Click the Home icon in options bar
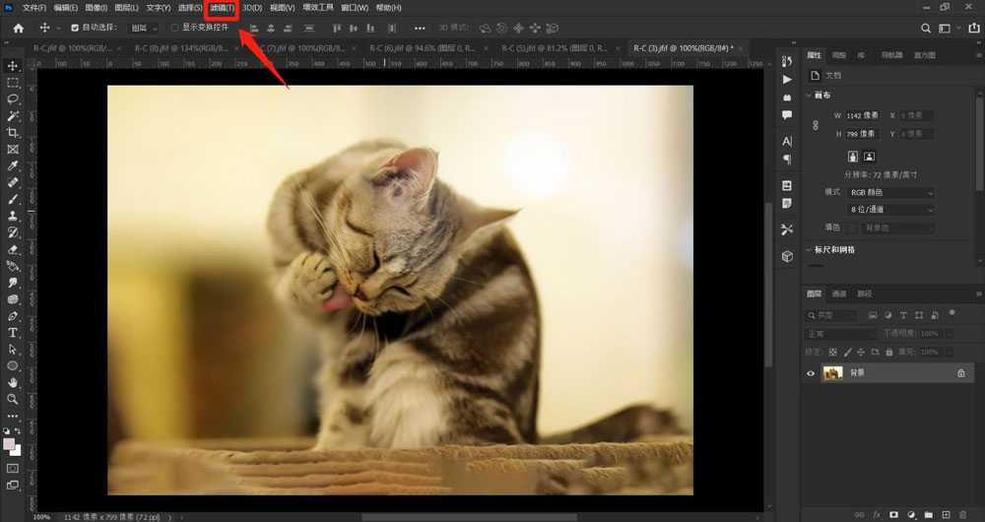Image resolution: width=985 pixels, height=522 pixels. (18, 28)
